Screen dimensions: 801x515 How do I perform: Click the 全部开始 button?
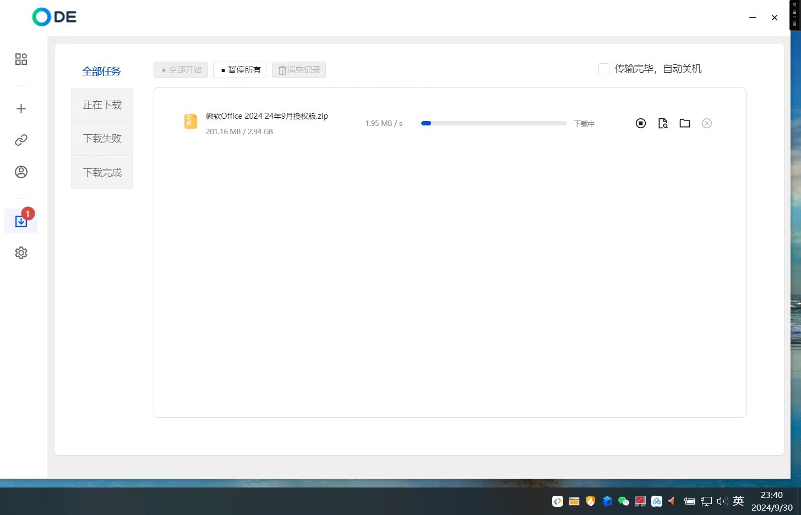181,70
